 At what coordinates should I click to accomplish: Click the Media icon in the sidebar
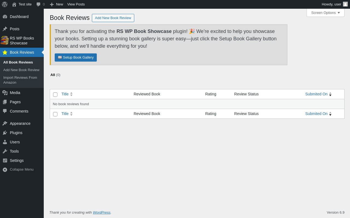[x=5, y=93]
